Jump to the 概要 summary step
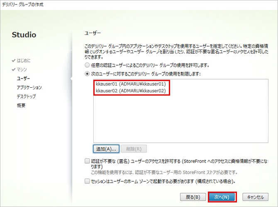The width and height of the screenshot is (278, 207). [21, 106]
